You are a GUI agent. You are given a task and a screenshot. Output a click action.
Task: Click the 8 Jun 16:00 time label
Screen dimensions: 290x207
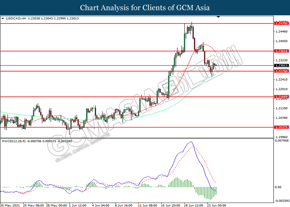click(x=123, y=205)
